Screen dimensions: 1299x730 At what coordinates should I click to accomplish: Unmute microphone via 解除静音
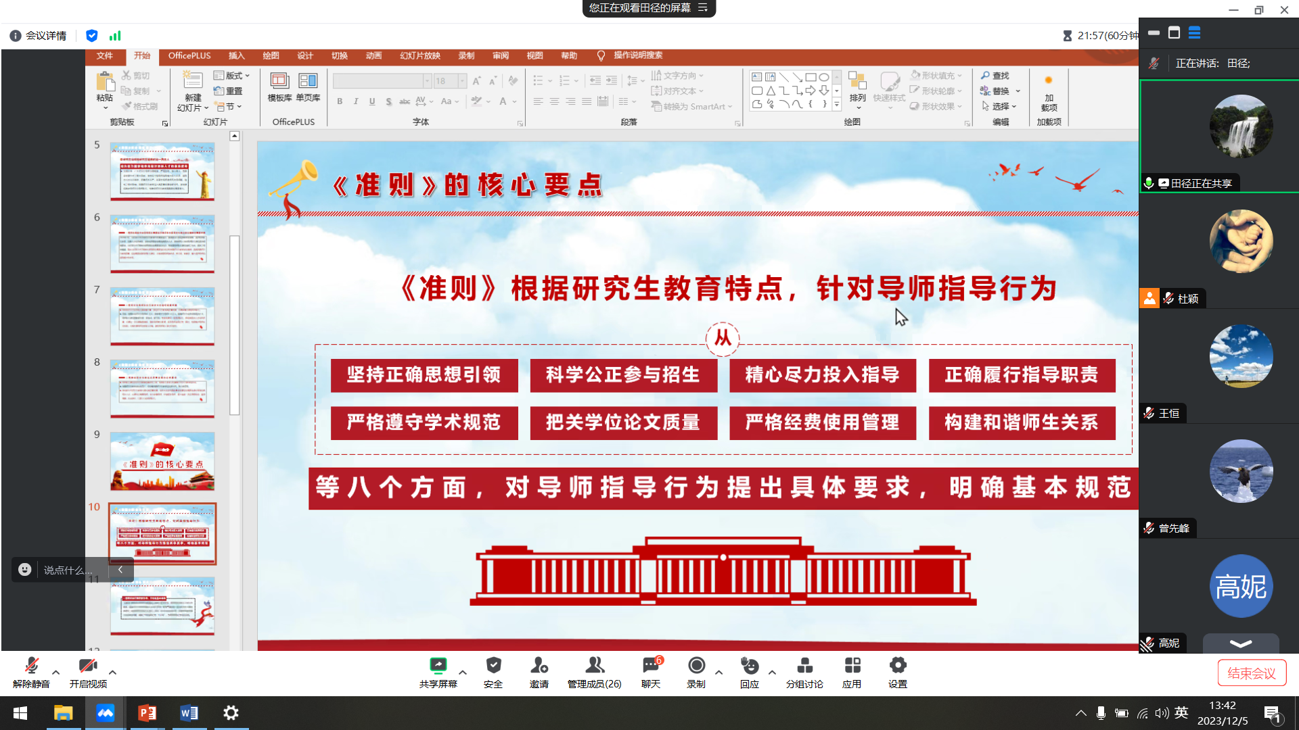tap(31, 666)
